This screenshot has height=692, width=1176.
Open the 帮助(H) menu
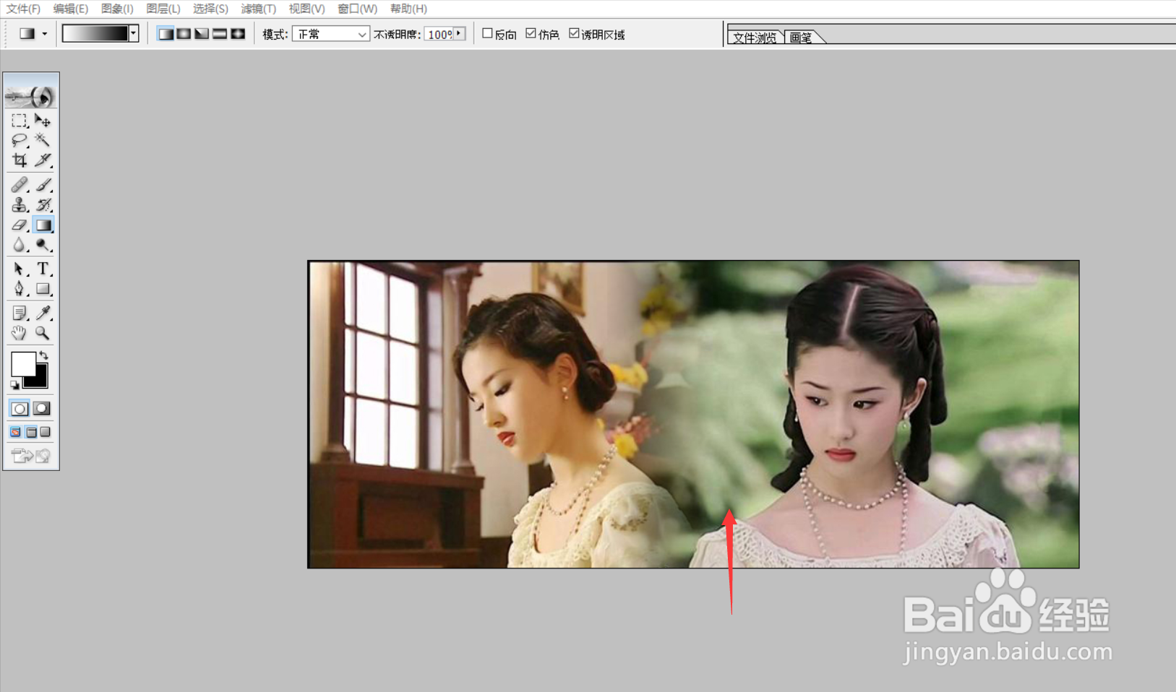click(x=408, y=9)
